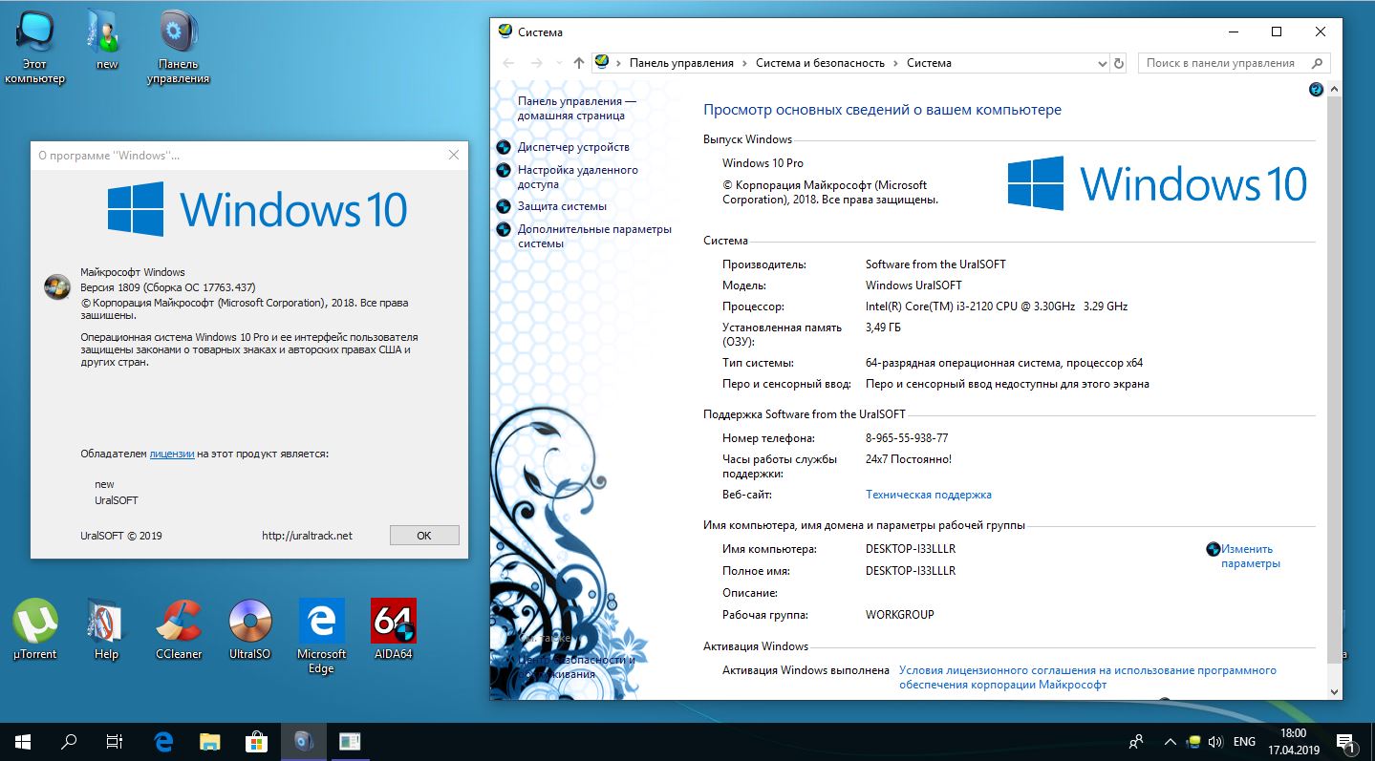Launch CCleaner from desktop
This screenshot has width=1375, height=761.
point(179,629)
